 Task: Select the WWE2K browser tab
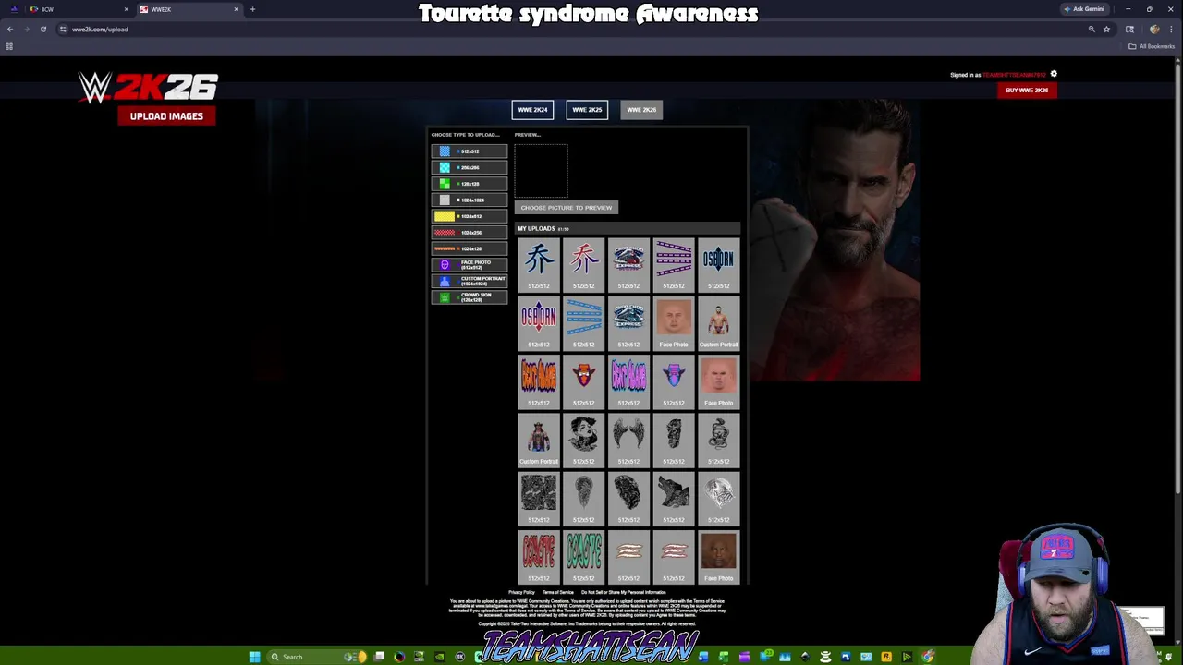coord(189,9)
